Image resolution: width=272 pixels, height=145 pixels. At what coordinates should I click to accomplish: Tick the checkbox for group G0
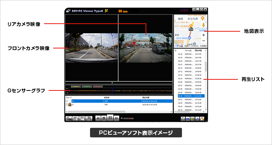pyautogui.click(x=67, y=101)
